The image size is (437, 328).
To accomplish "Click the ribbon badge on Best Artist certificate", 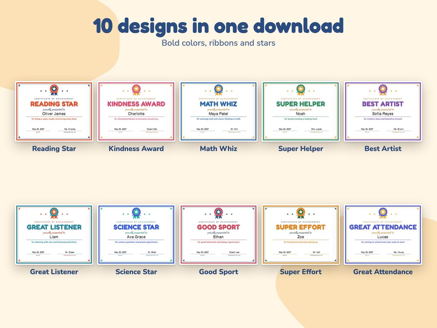I will [x=383, y=90].
